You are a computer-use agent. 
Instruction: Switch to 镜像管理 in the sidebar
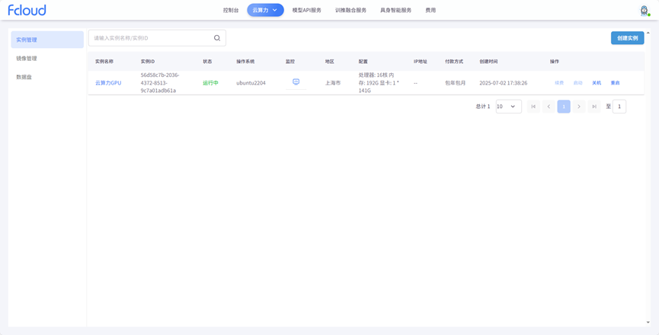[x=27, y=59]
